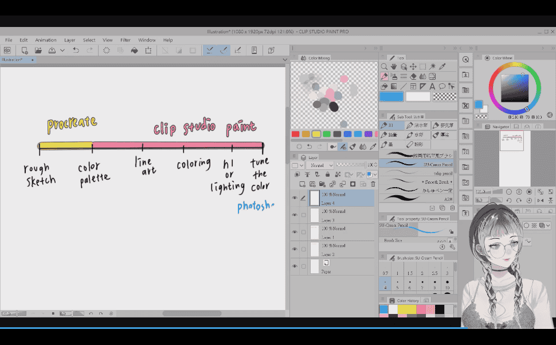Viewport: 556px width, 345px height.
Task: Open the File menu
Action: coord(9,40)
